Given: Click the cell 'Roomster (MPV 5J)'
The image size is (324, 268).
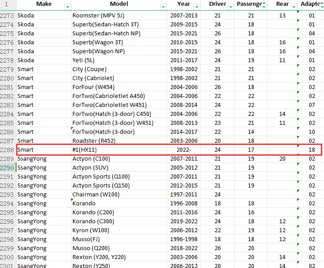Looking at the screenshot, I should 119,16.
